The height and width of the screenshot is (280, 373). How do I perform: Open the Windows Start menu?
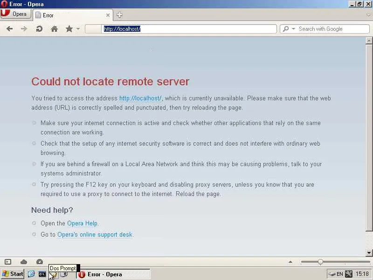13,274
